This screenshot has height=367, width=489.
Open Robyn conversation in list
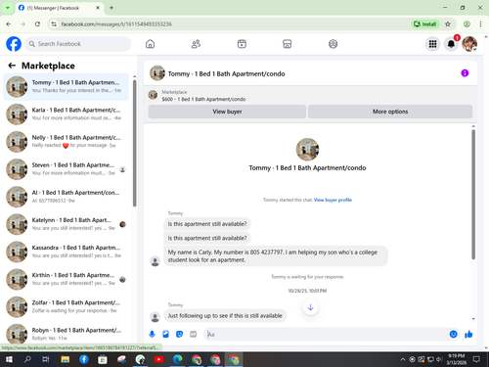(x=66, y=334)
